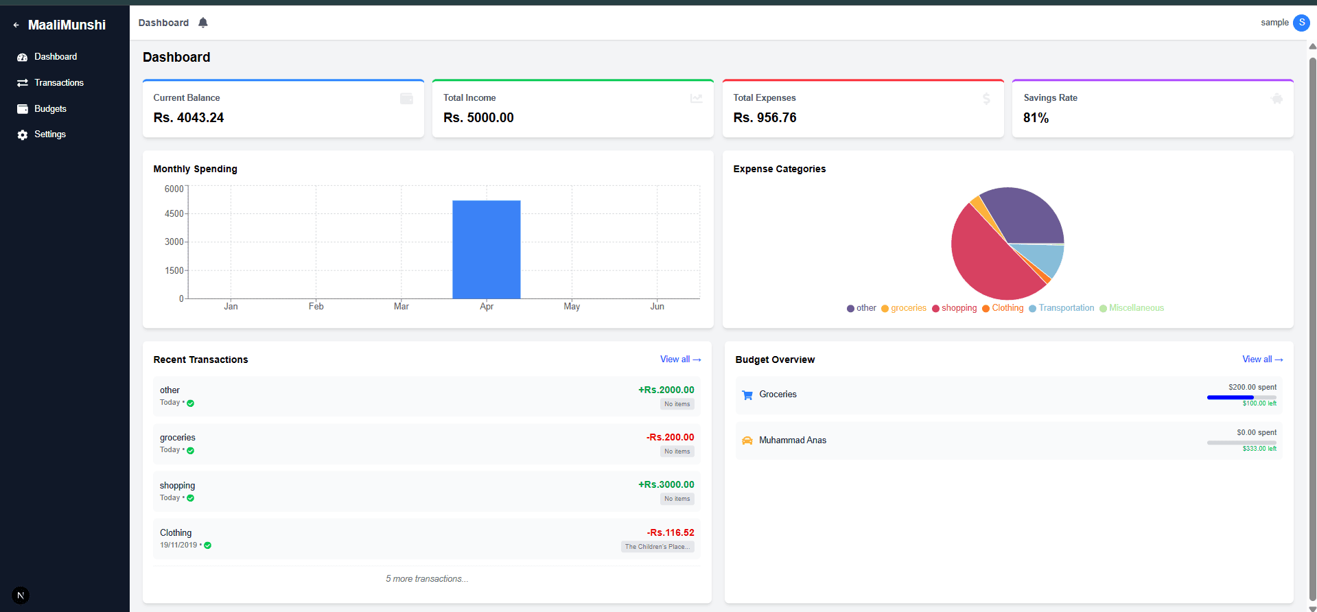View all recent transactions
The width and height of the screenshot is (1317, 612).
681,360
